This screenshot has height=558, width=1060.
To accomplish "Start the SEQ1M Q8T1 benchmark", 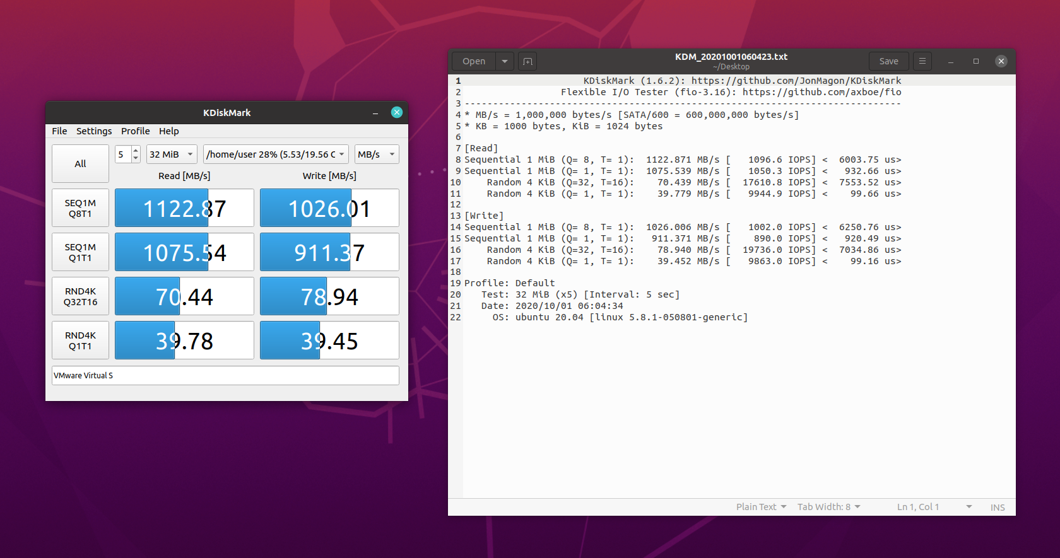I will [80, 208].
